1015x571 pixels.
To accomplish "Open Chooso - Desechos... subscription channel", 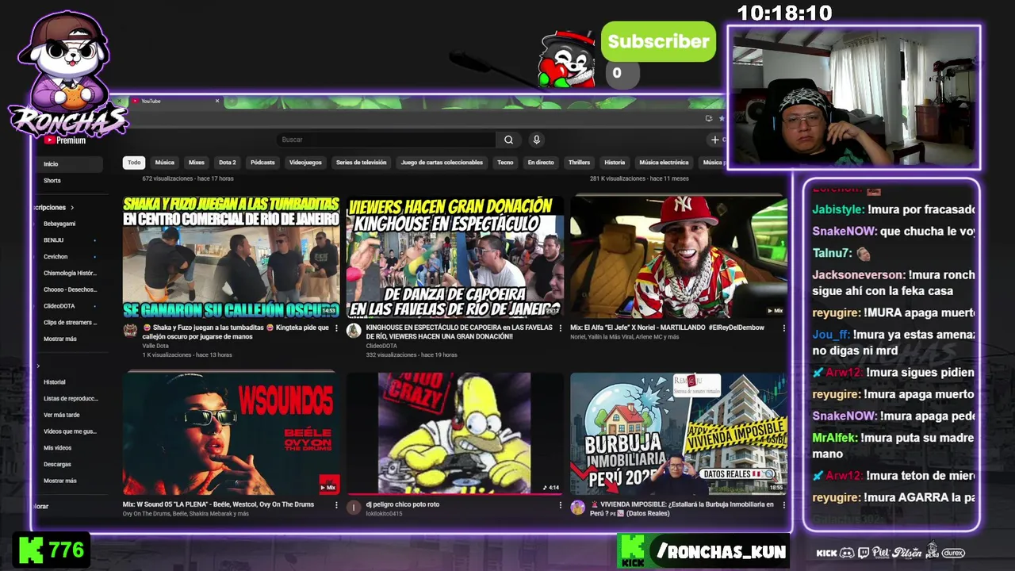I will 68,289.
